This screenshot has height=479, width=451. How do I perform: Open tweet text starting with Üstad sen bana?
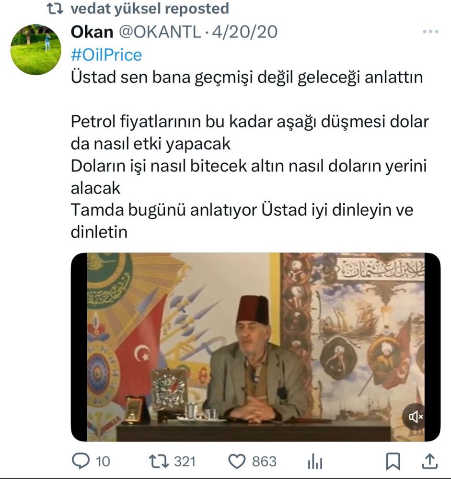(247, 77)
